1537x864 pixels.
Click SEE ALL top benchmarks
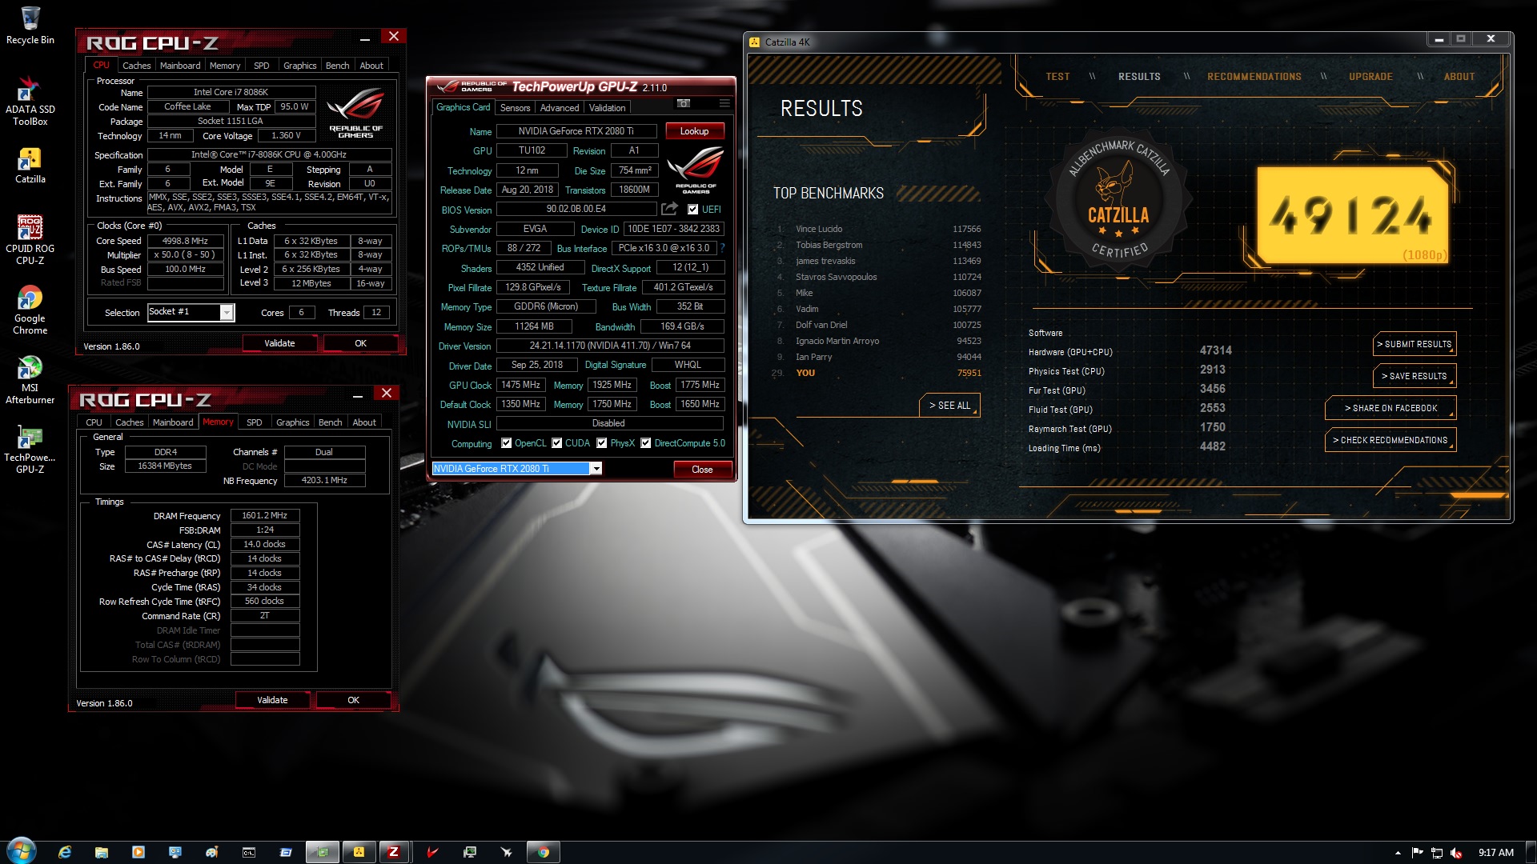(x=949, y=406)
